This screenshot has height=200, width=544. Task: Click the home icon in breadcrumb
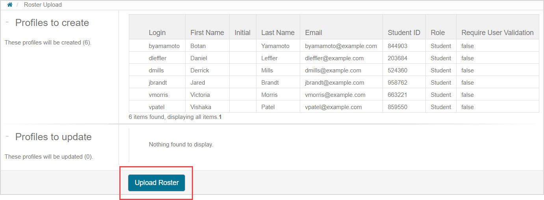[10, 5]
